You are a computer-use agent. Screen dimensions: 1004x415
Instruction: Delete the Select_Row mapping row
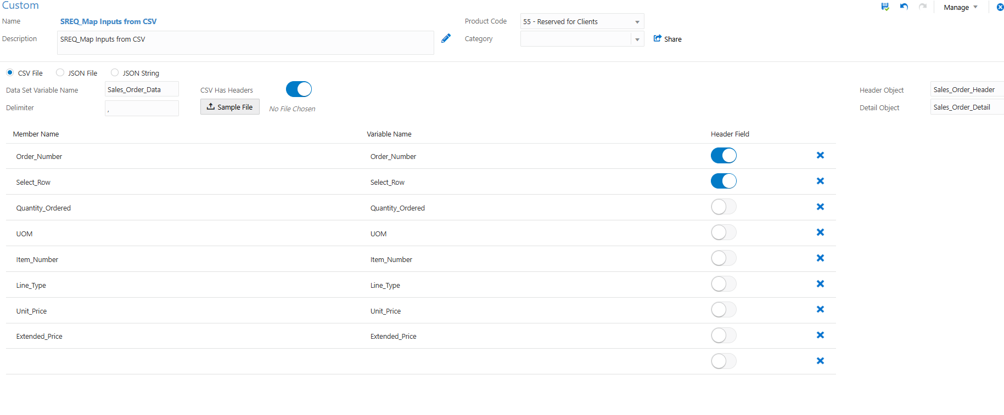point(820,181)
